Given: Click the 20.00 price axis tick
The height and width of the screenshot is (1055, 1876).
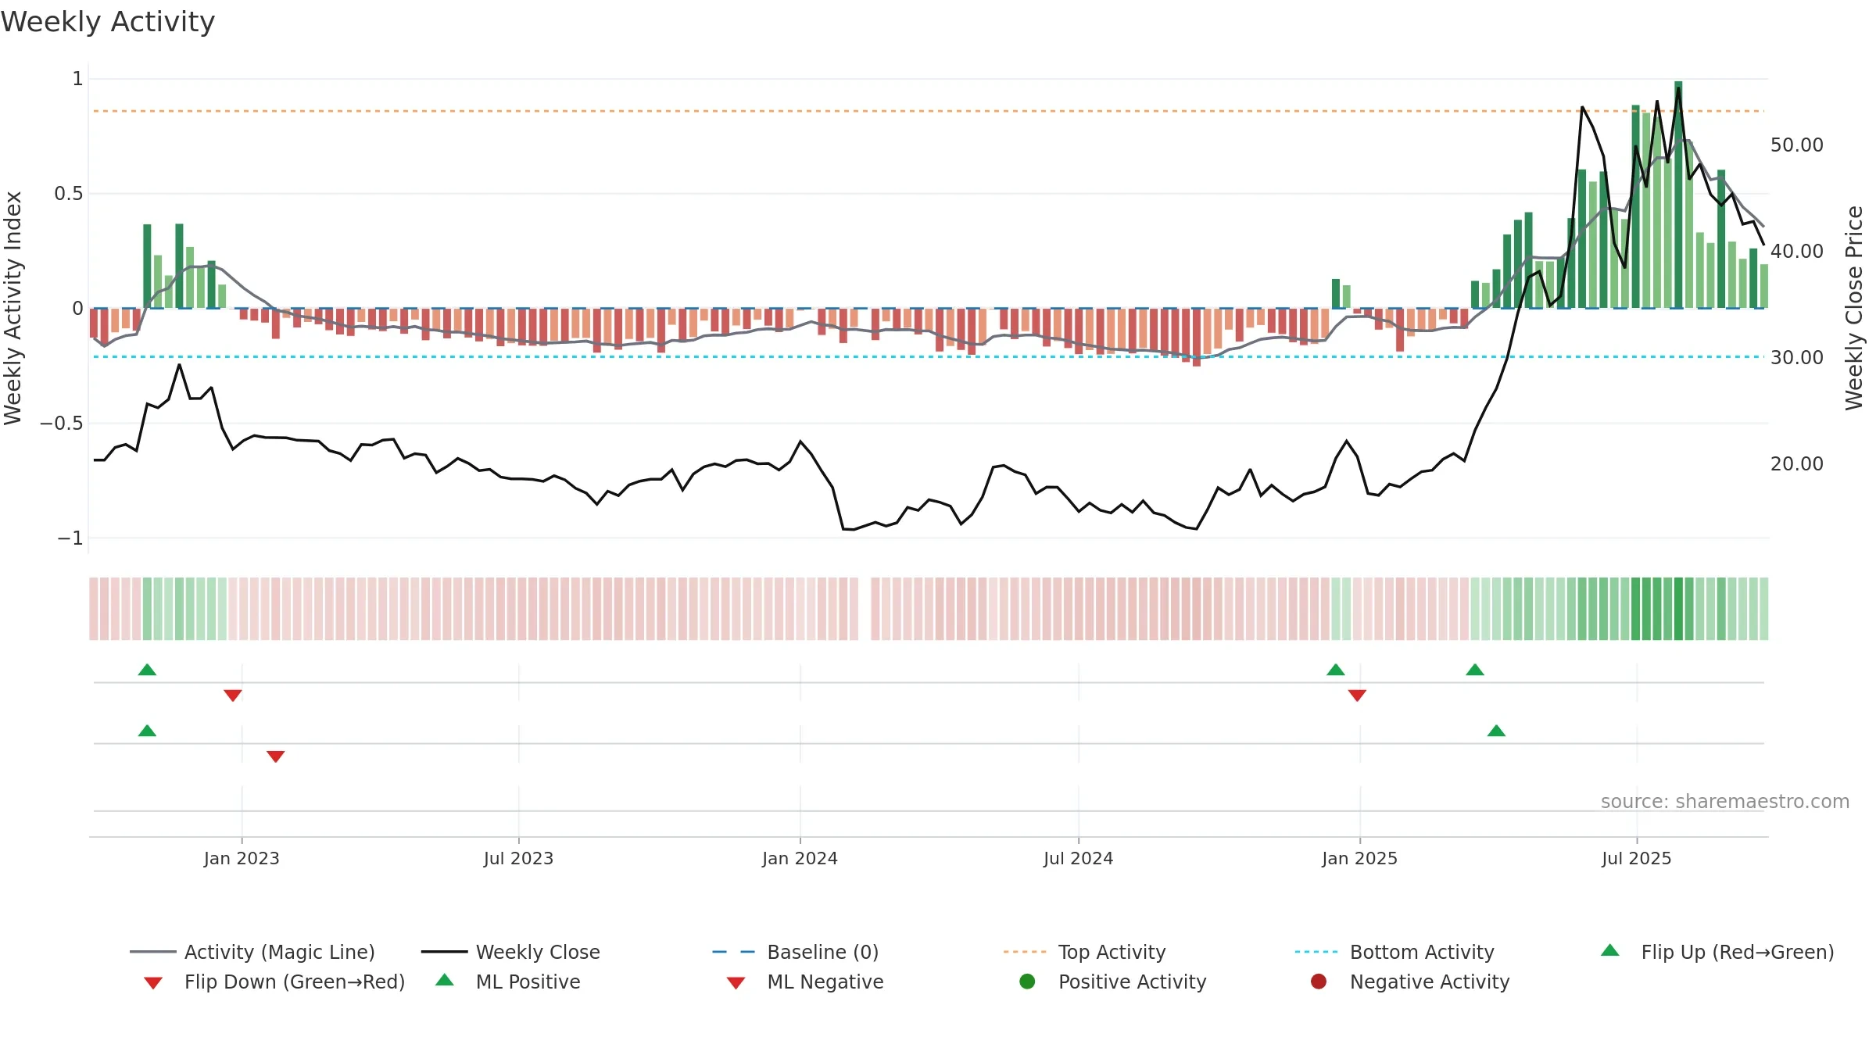Looking at the screenshot, I should pos(1796,464).
